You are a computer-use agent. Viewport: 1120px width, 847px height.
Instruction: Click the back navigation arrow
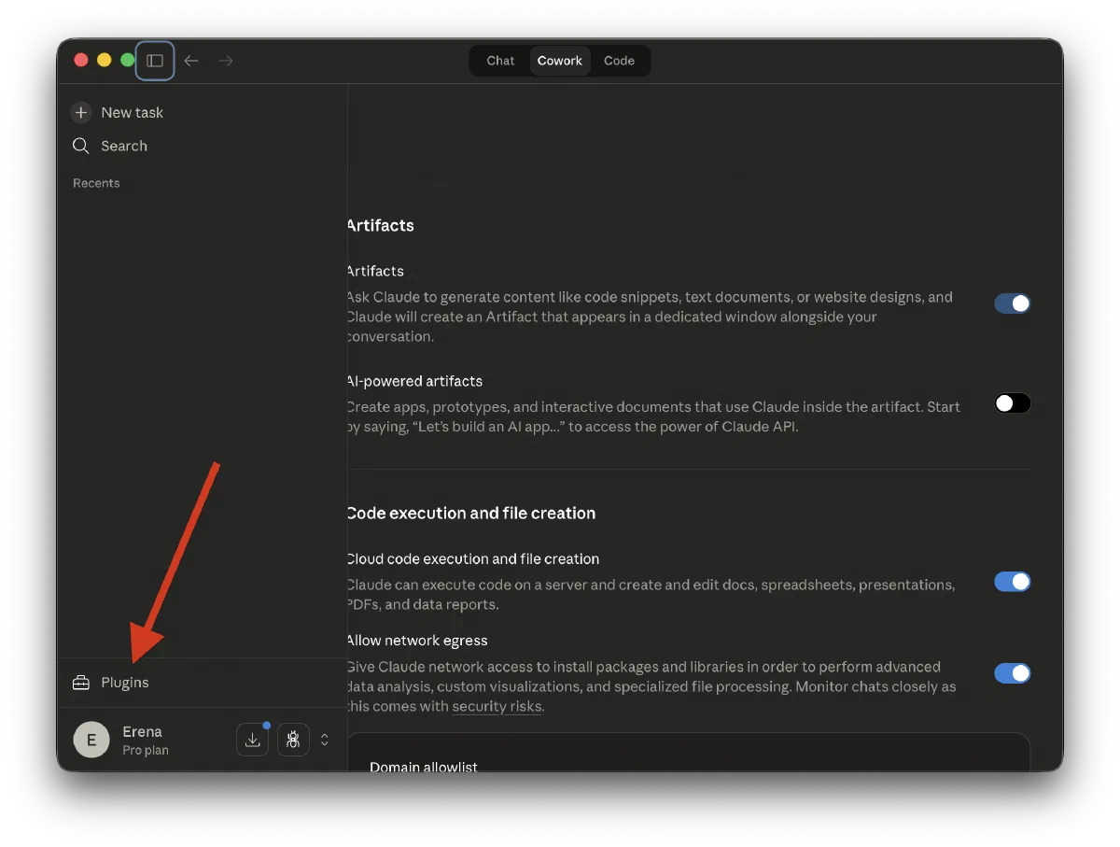191,61
